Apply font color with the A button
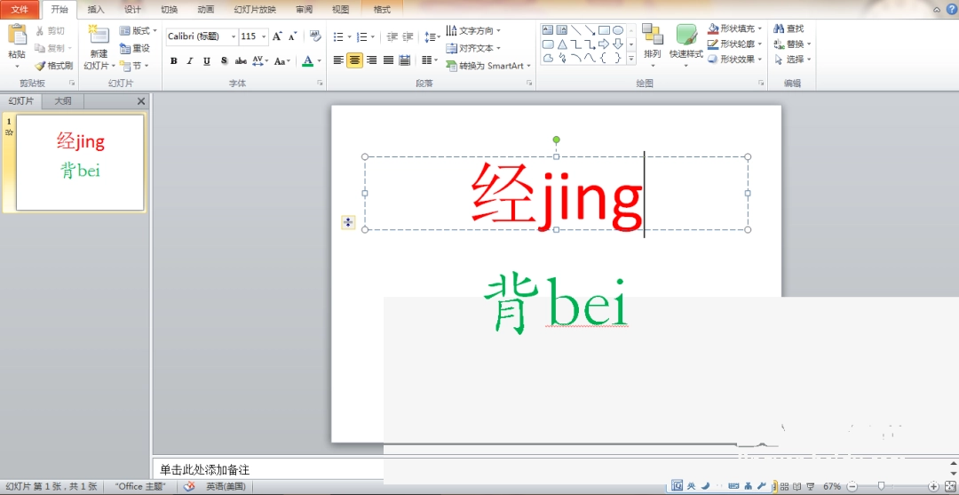Viewport: 959px width, 495px height. point(307,60)
